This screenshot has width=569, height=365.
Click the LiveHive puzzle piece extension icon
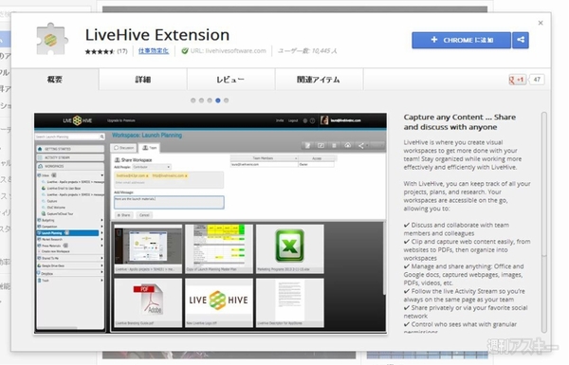pyautogui.click(x=52, y=39)
